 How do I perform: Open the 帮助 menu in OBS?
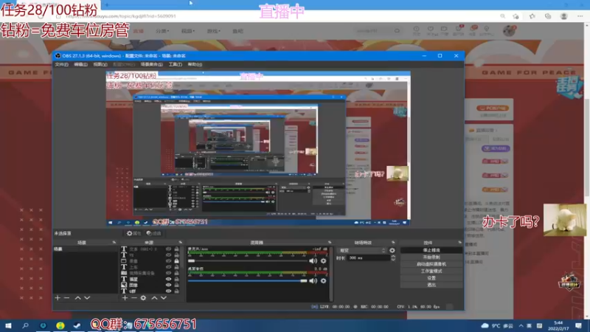195,64
